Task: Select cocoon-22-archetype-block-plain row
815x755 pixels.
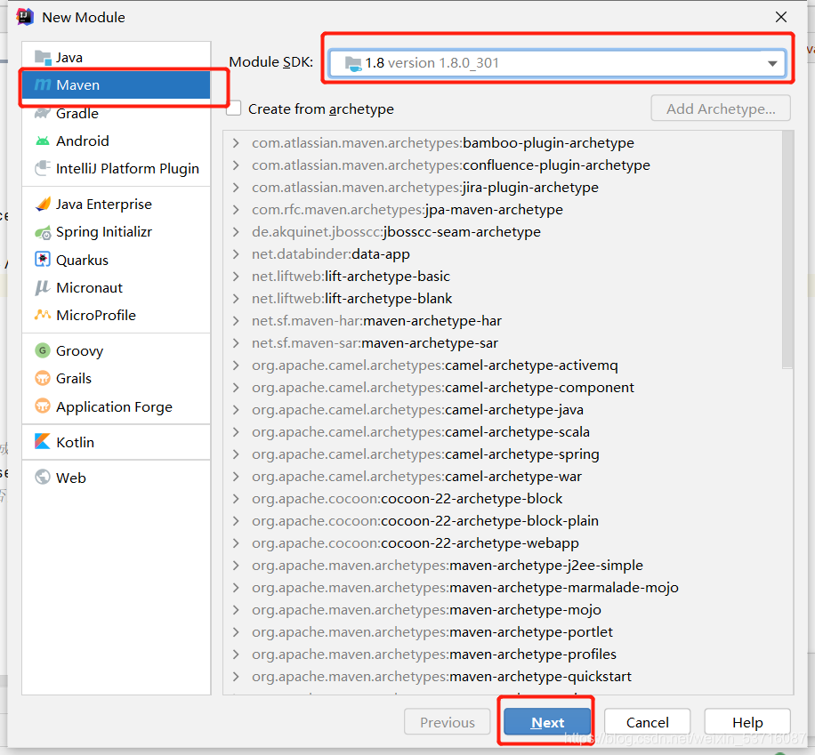Action: pyautogui.click(x=502, y=520)
